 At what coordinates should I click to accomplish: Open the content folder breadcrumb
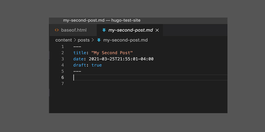pos(63,40)
